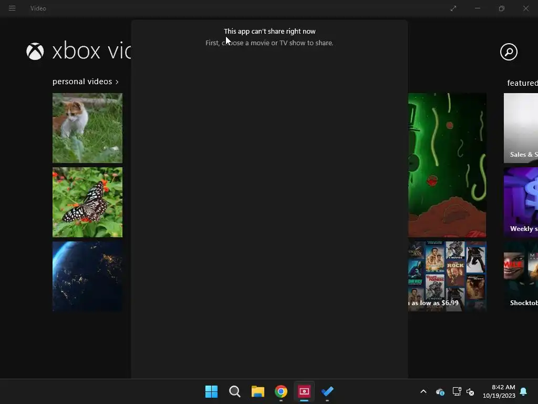
Task: Open OneDrive cloud tray icon
Action: [x=440, y=391]
